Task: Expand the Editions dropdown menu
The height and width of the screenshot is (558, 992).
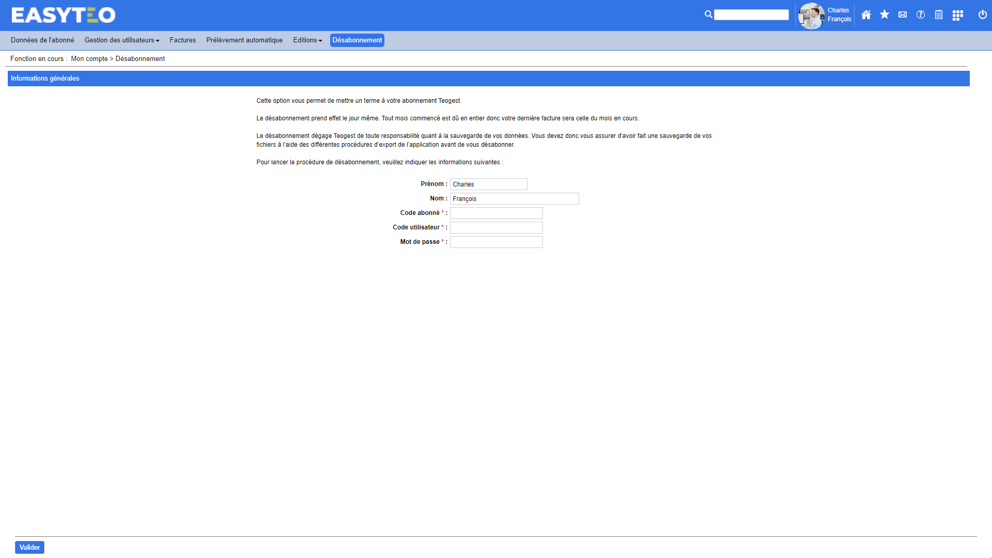Action: coord(307,40)
